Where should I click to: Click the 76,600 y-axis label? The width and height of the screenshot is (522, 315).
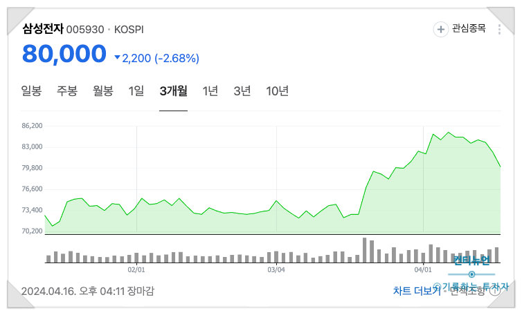tap(33, 189)
